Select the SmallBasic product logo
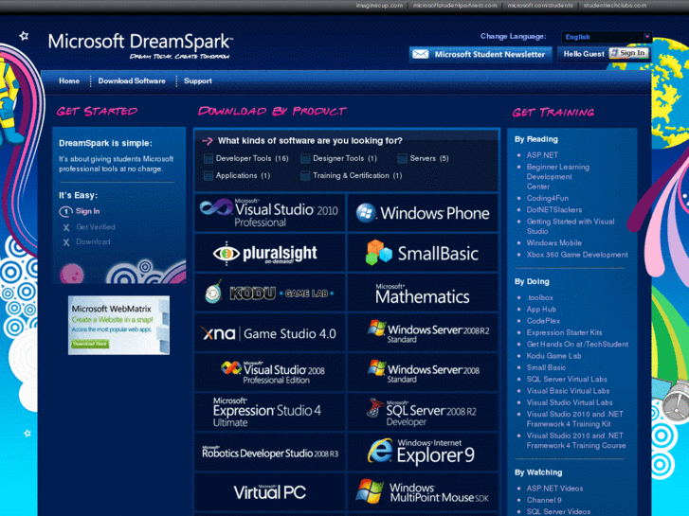Image resolution: width=689 pixels, height=516 pixels. coord(423,254)
